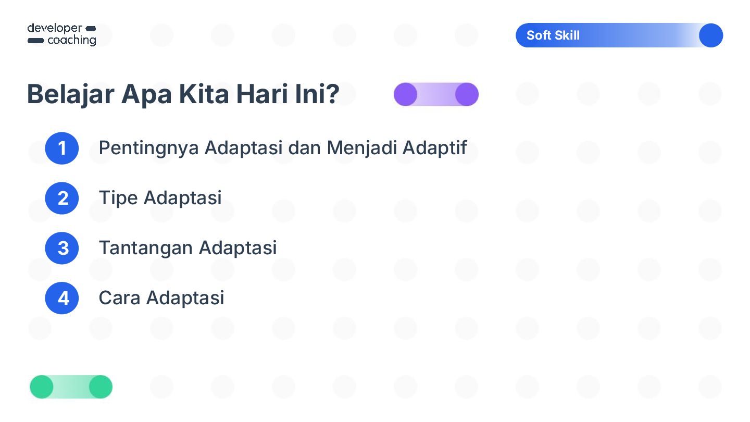Click the green toggle's right knob
The height and width of the screenshot is (422, 750).
tap(101, 387)
